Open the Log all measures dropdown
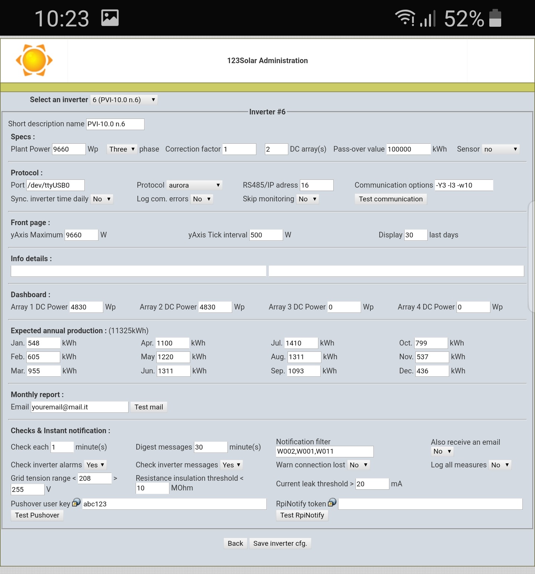The height and width of the screenshot is (574, 535). coord(500,465)
